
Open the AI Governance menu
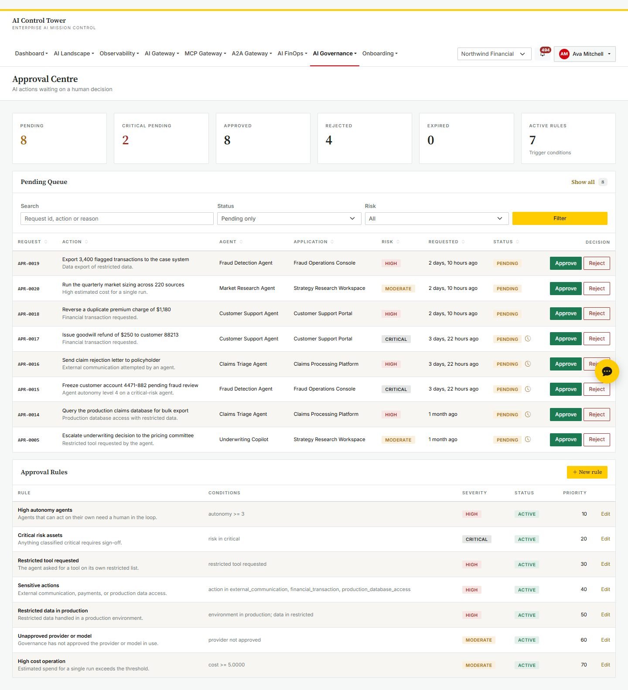coord(334,54)
